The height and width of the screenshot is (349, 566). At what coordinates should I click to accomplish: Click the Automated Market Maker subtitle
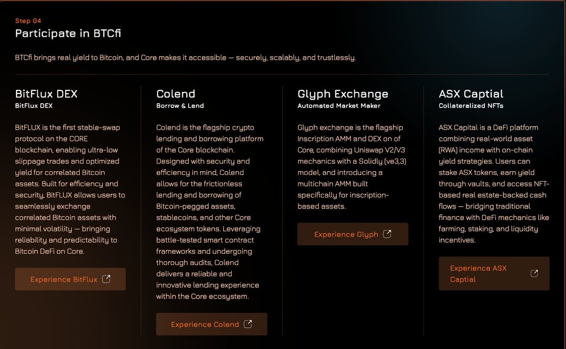tap(339, 106)
